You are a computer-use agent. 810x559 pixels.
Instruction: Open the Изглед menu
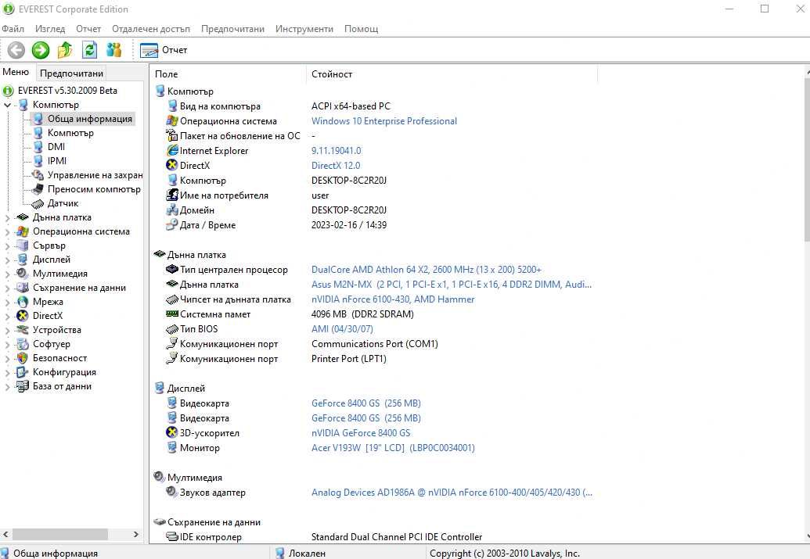tap(50, 29)
